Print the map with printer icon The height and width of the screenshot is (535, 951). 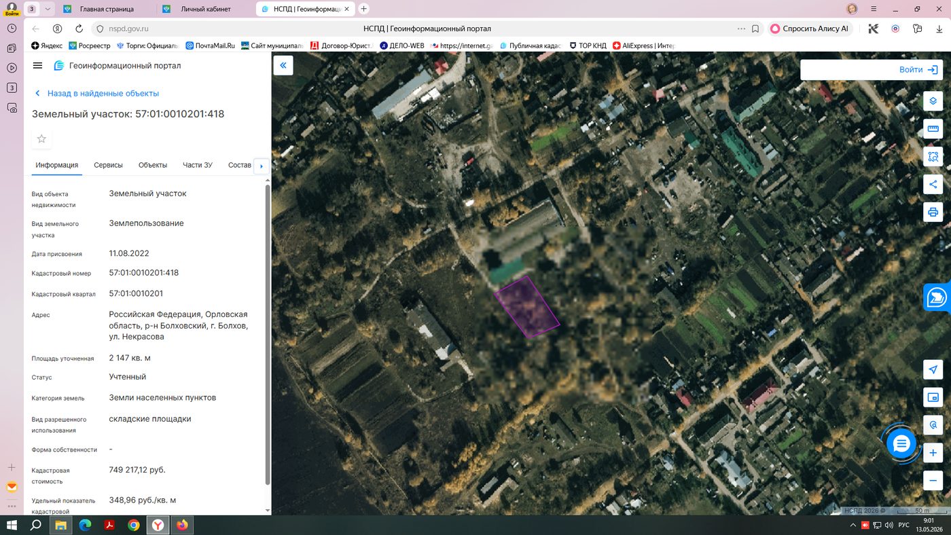click(933, 212)
